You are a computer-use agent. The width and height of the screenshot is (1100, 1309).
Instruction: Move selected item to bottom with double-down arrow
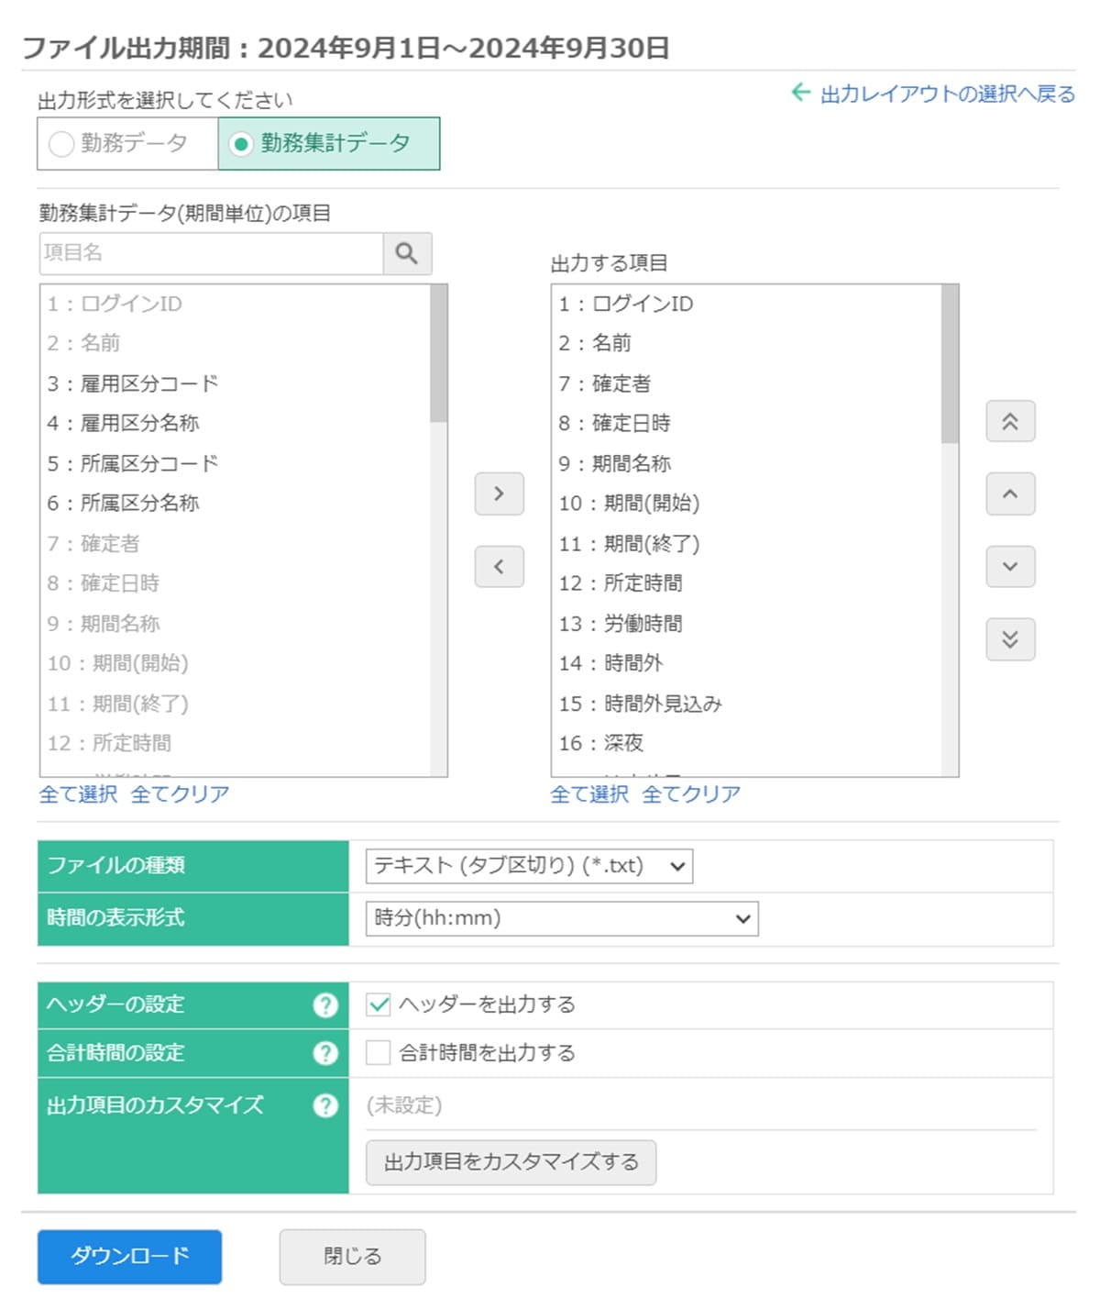tap(1010, 638)
